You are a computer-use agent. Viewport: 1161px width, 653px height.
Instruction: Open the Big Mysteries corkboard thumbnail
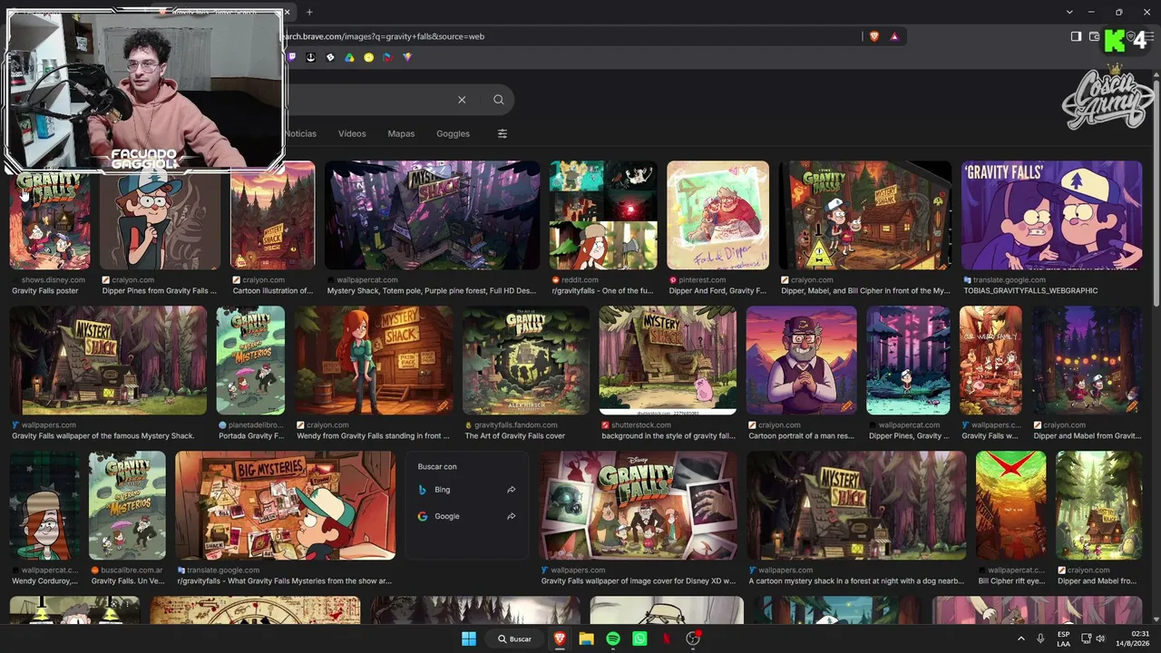coord(286,505)
